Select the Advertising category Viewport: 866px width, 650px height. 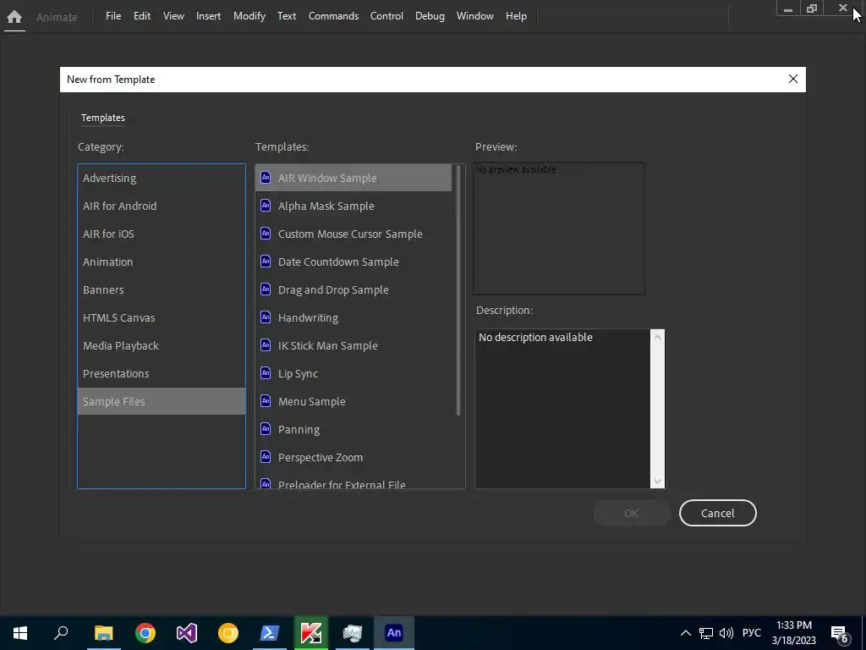162,178
